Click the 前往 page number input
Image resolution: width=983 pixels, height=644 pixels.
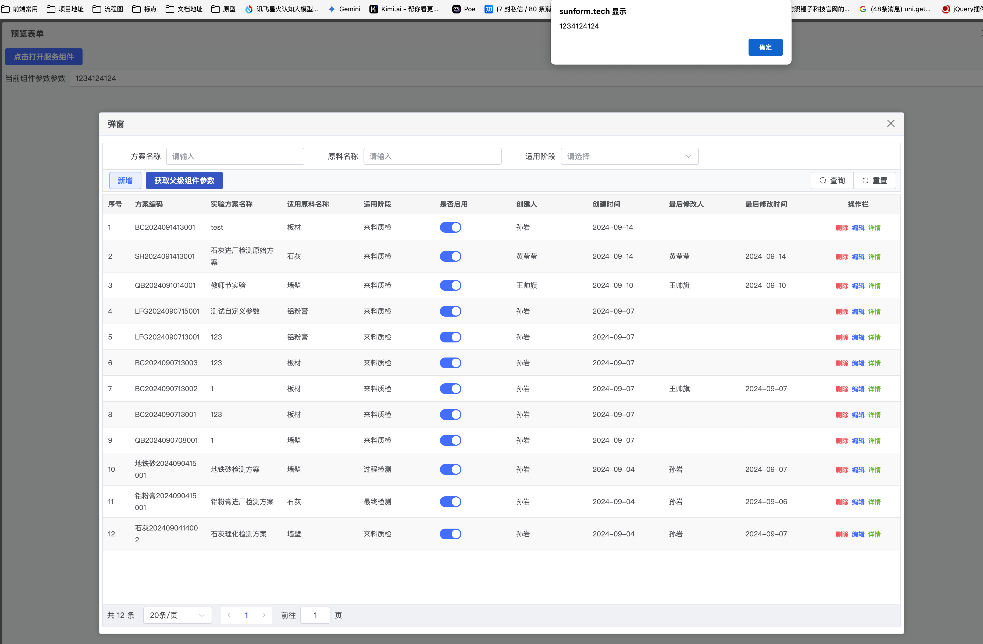click(315, 615)
